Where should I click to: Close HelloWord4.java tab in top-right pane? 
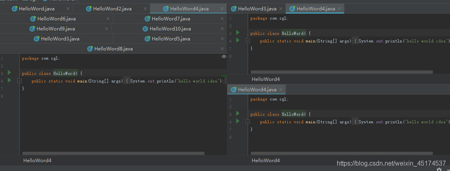pyautogui.click(x=339, y=9)
